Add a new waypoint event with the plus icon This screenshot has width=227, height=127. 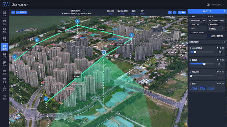(x=224, y=42)
